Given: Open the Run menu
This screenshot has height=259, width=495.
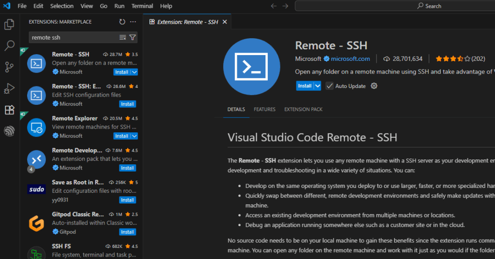Looking at the screenshot, I should click(119, 6).
